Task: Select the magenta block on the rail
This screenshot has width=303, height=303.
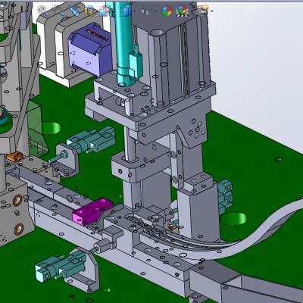Action: [x=92, y=211]
